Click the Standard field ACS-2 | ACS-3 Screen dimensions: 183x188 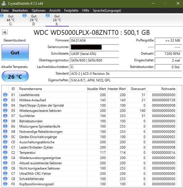pos(126,73)
